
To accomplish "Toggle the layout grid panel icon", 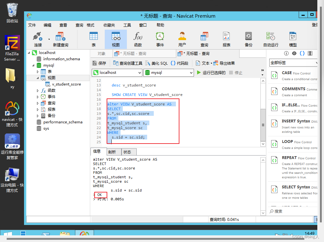I will pyautogui.click(x=310, y=53).
